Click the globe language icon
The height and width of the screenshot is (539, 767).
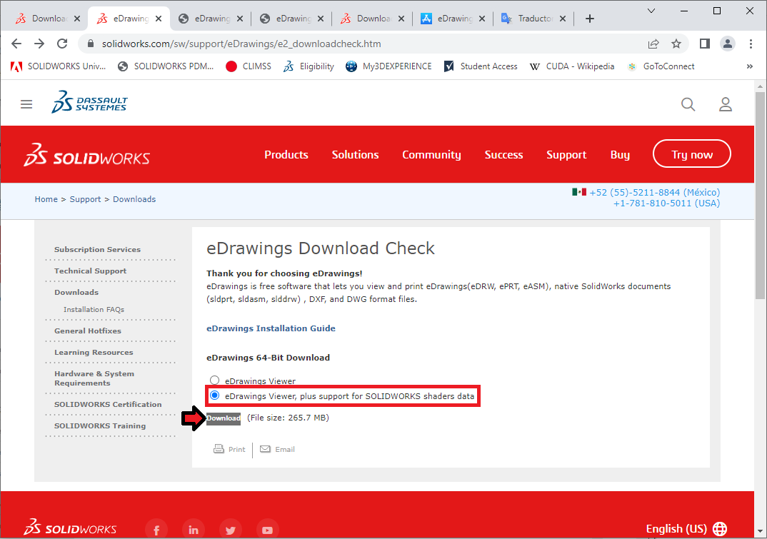[x=720, y=529]
